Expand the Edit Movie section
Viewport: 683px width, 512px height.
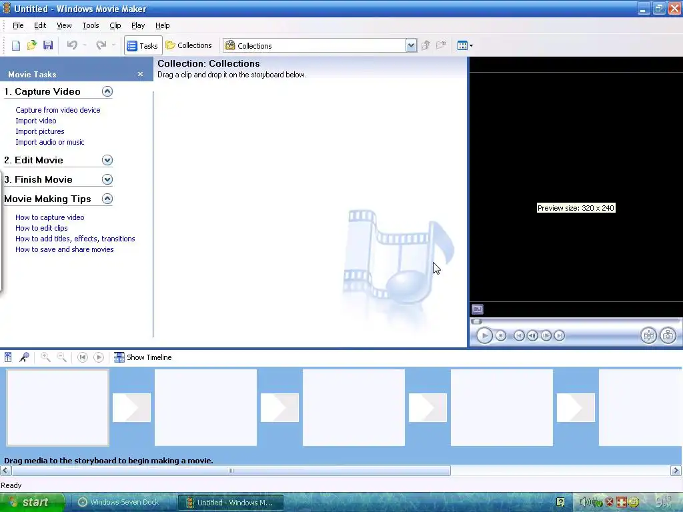click(107, 160)
